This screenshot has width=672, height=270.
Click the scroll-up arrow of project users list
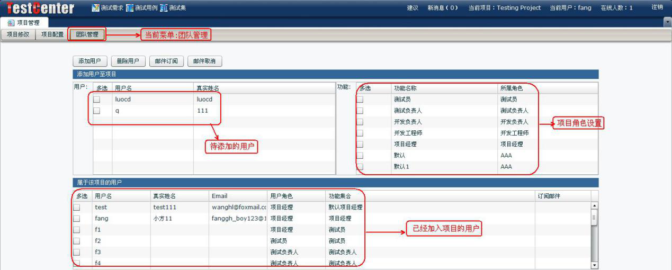[x=594, y=205]
